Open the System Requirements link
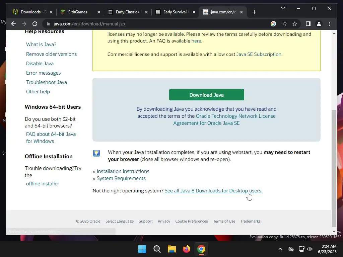The height and width of the screenshot is (257, 343). [121, 178]
